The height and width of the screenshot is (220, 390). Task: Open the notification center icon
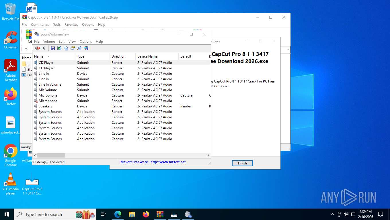[381, 214]
